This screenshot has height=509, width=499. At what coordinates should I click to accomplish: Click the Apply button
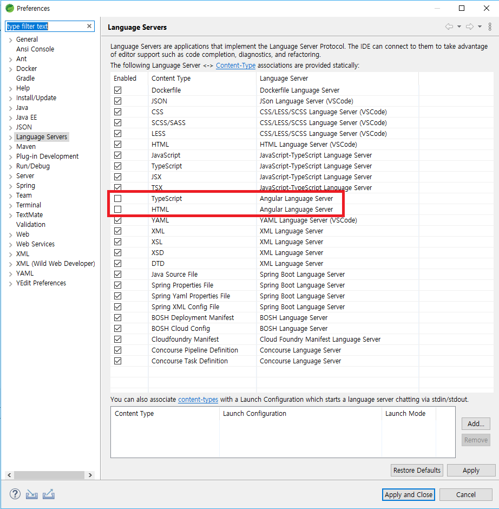point(471,470)
